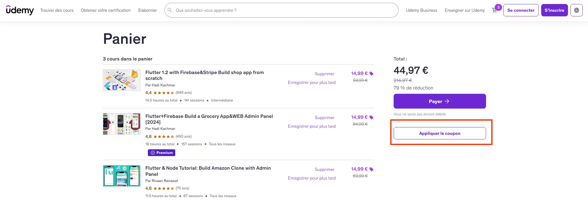Remove Amazon Clone course via Supprimer
Viewport: 588px width, 211px height.
tap(325, 169)
